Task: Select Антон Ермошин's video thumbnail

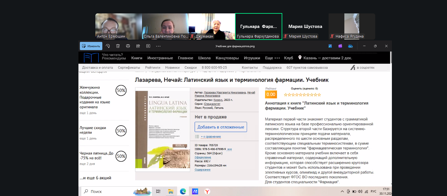Action: pyautogui.click(x=119, y=27)
